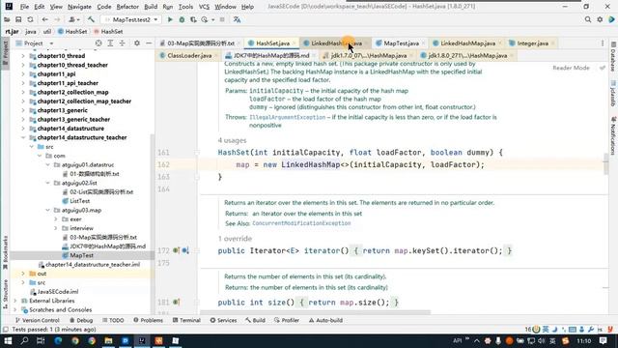Switch to the HashSet.java editor tab
This screenshot has width=618, height=348.
272,43
